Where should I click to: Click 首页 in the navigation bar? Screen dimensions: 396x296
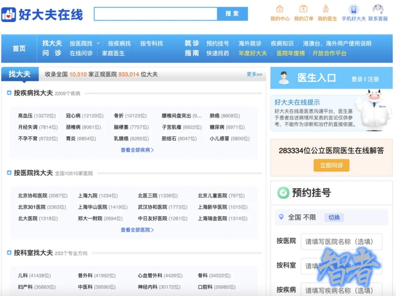[x=19, y=48]
